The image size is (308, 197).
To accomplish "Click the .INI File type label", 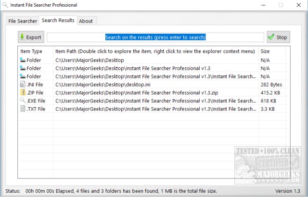I will point(35,85).
